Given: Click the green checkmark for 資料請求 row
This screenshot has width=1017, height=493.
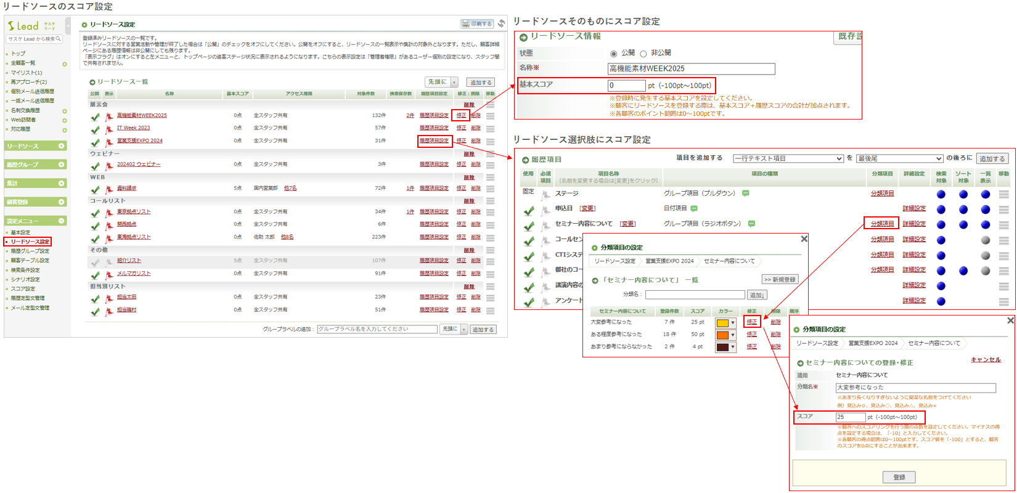Looking at the screenshot, I should [95, 189].
